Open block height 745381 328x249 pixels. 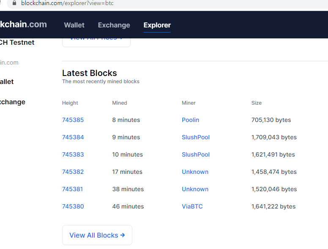tap(72, 189)
